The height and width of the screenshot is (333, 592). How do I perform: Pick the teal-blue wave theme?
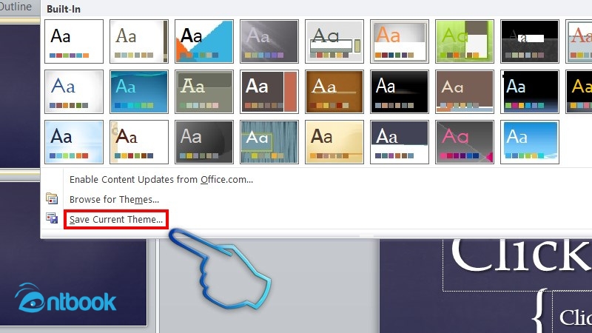pyautogui.click(x=139, y=91)
